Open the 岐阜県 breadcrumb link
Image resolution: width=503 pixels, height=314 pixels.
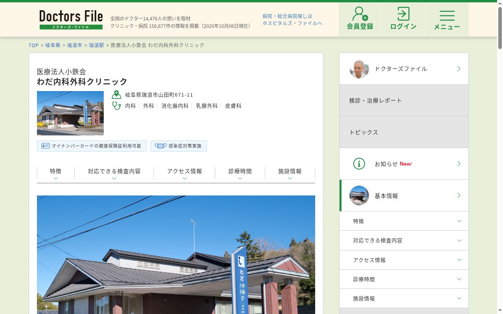tap(53, 45)
